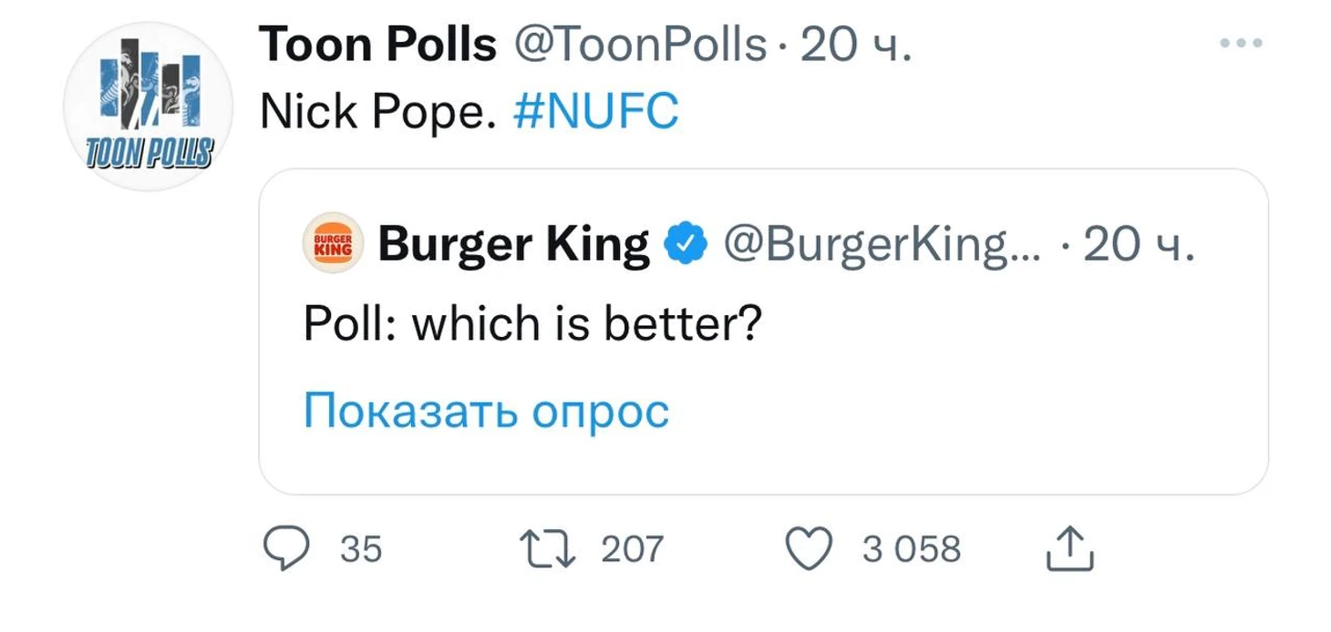Click Burger King's blue verified badge
Viewport: 1331px width, 632px height.
point(686,244)
